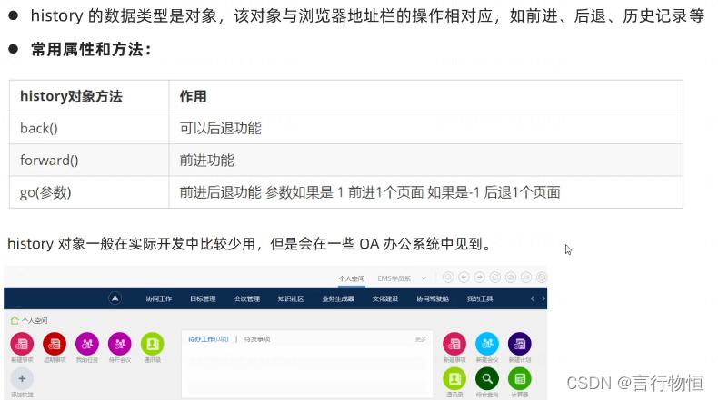
Task: Open the 知识社区 menu
Action: click(291, 298)
